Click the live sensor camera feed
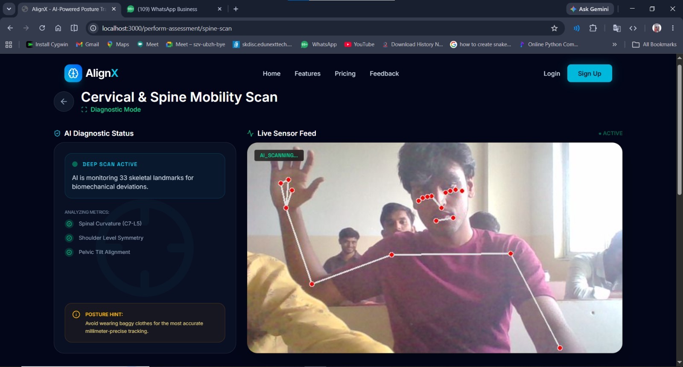Viewport: 683px width, 367px height. [x=435, y=248]
